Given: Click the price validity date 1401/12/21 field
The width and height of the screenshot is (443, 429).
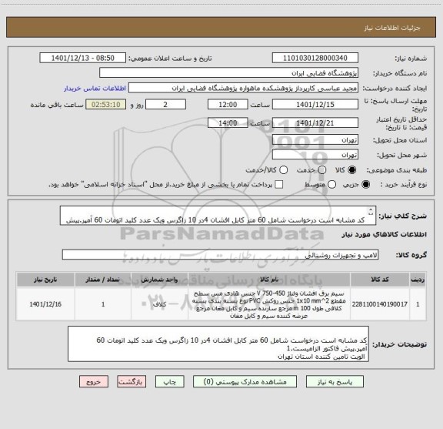Looking at the screenshot, I should 315,122.
